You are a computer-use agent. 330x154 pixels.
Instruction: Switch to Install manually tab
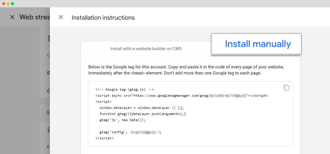click(x=256, y=44)
